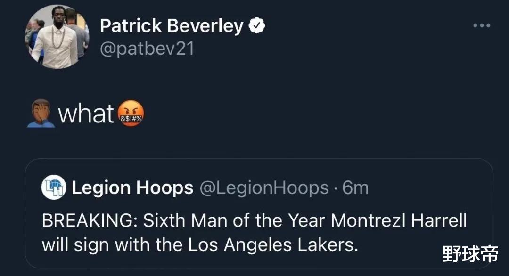The height and width of the screenshot is (276, 509).
Task: Click the 6m timestamp on quoted tweet
Action: click(x=355, y=188)
